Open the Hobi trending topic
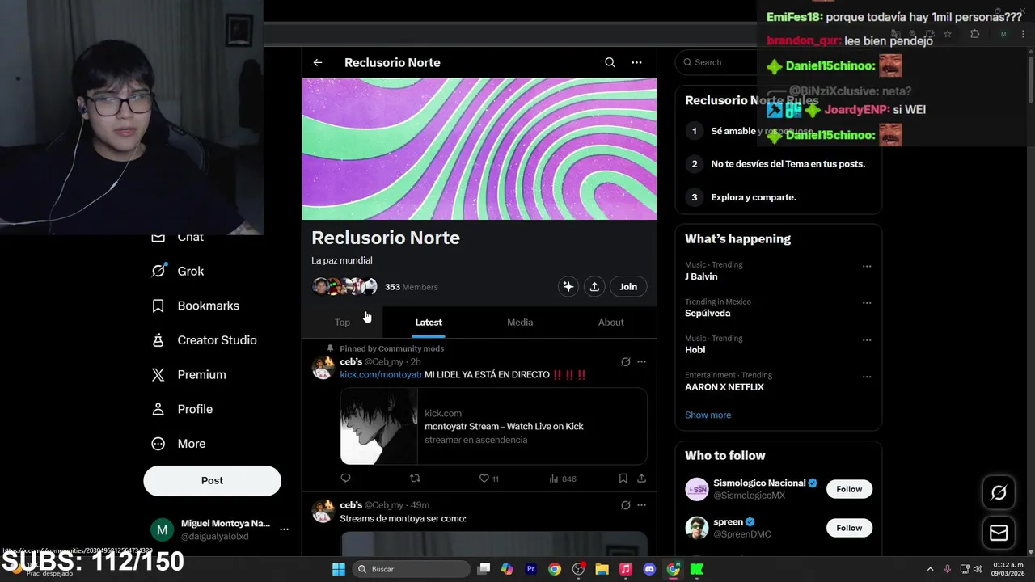This screenshot has width=1035, height=582. (695, 350)
